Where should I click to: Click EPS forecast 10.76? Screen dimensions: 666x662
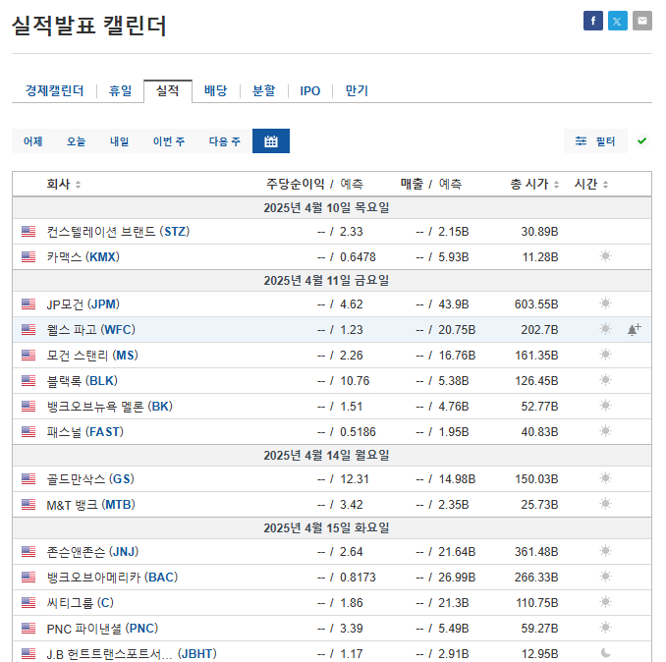click(x=355, y=380)
